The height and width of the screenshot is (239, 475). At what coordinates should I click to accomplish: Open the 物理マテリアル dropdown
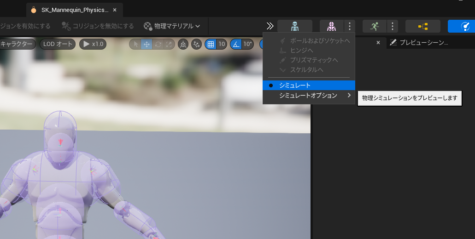(172, 26)
